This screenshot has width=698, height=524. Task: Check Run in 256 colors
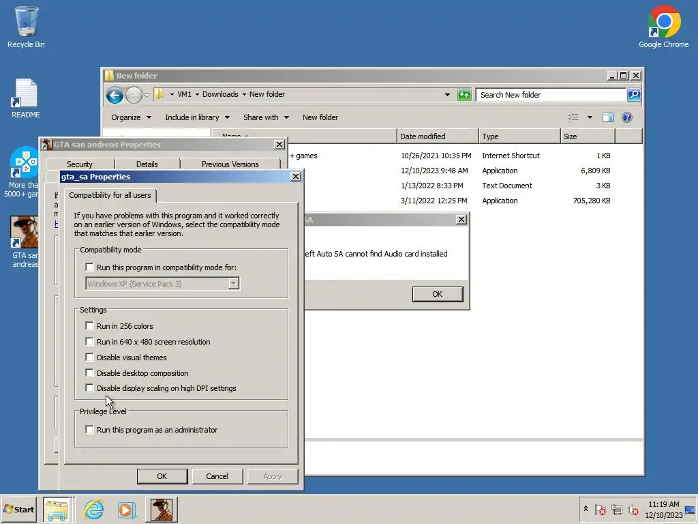coord(89,325)
